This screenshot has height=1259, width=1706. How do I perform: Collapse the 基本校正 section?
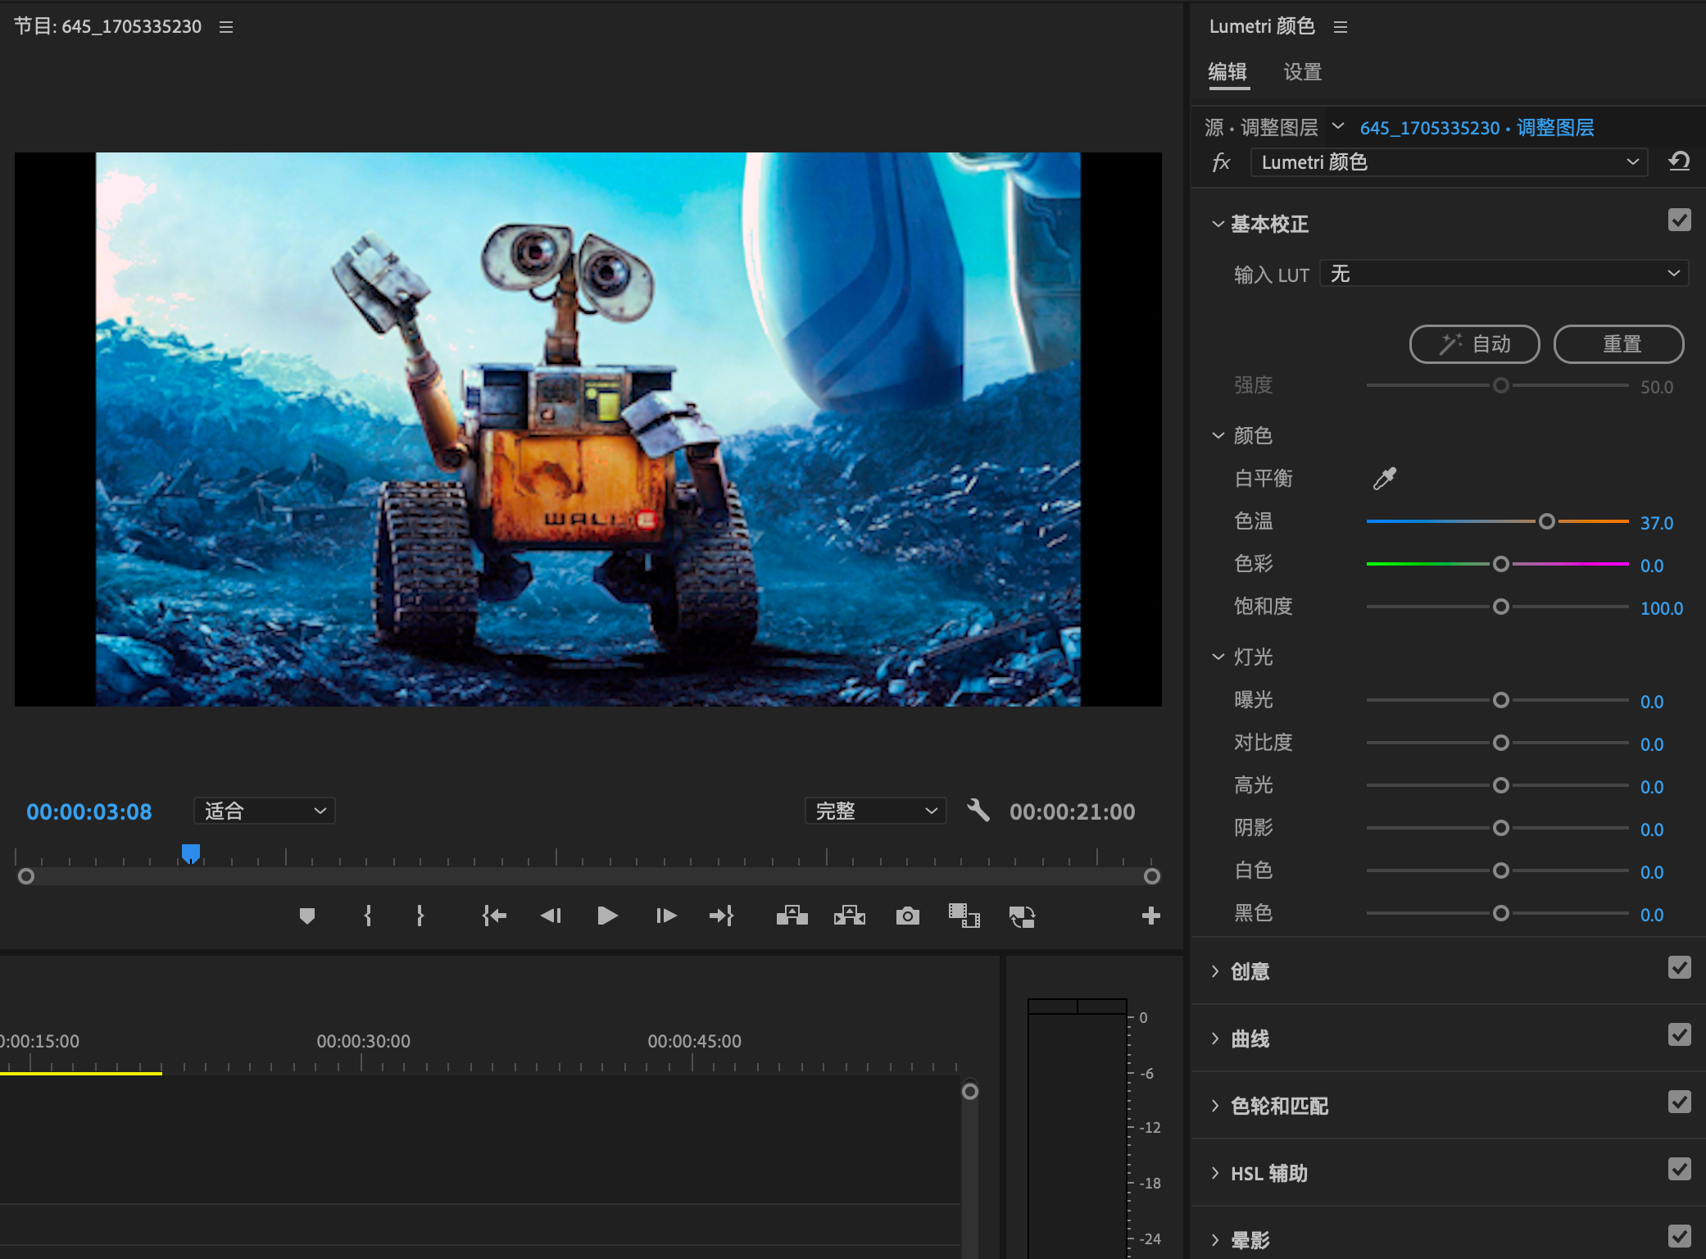click(x=1218, y=224)
